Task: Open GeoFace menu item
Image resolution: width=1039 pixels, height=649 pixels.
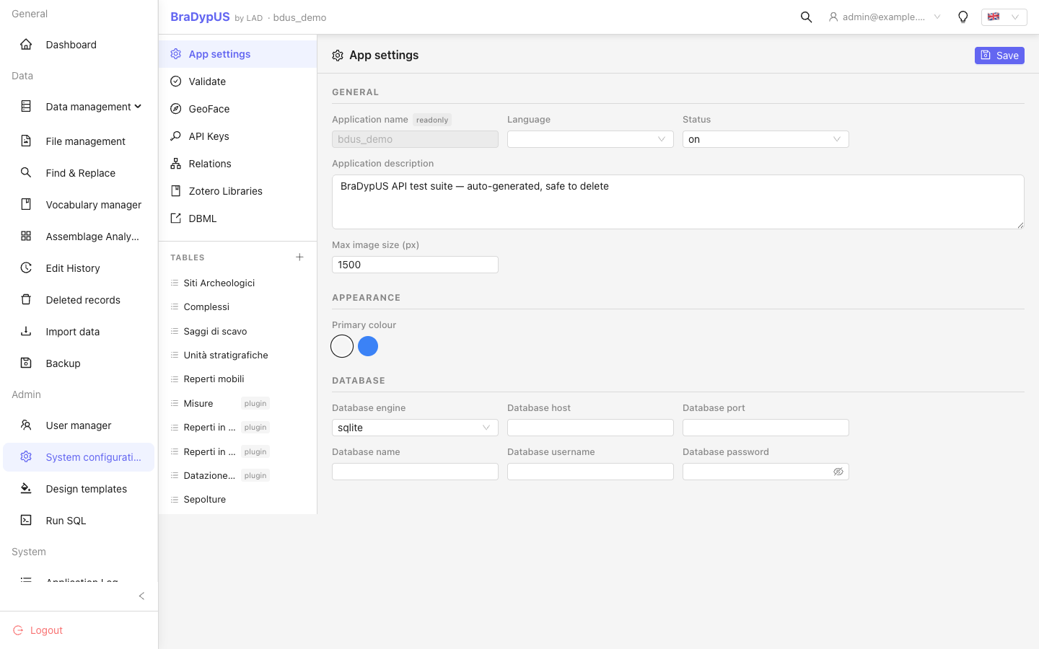Action: click(237, 109)
